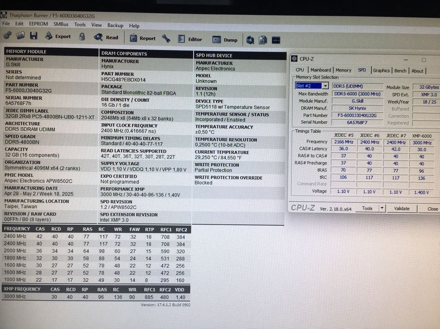Click the Intel XMP 3.0 extension revision value
Viewport: 440px width, 329px height.
tap(114, 220)
